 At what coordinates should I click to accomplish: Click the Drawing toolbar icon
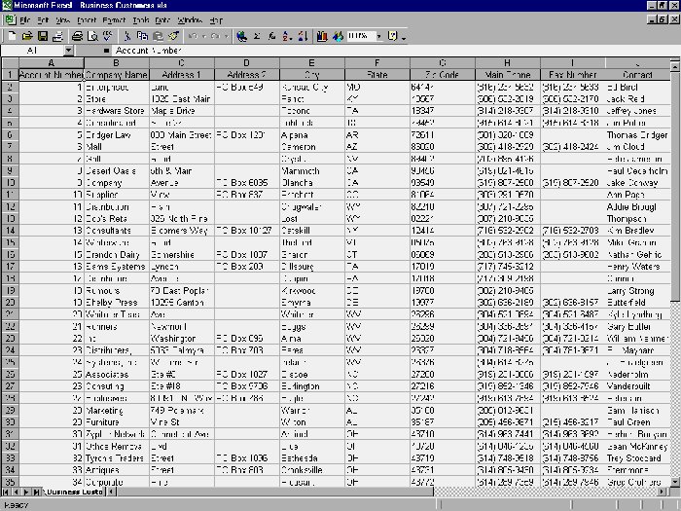(x=338, y=36)
